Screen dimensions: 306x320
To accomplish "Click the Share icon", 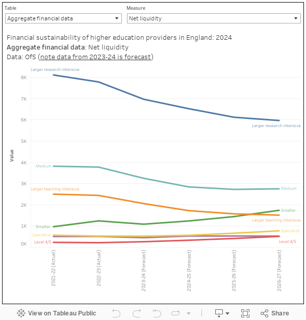I will pos(274,313).
